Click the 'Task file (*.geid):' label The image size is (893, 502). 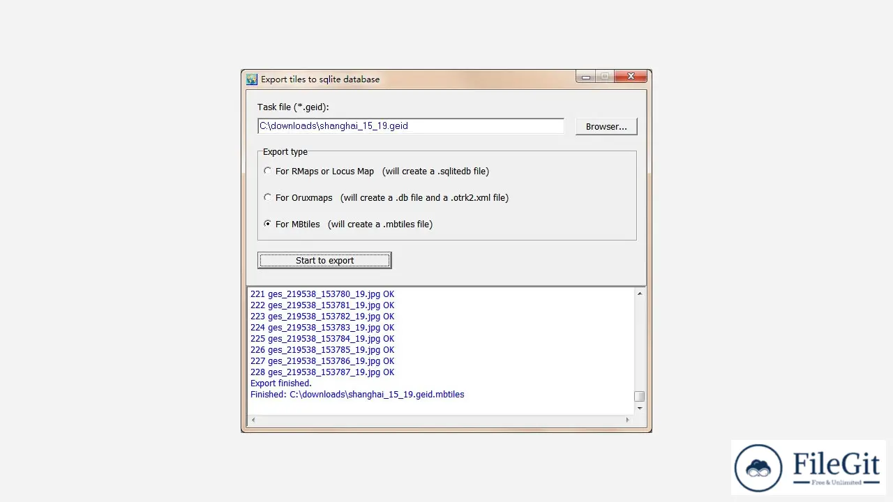pos(293,107)
